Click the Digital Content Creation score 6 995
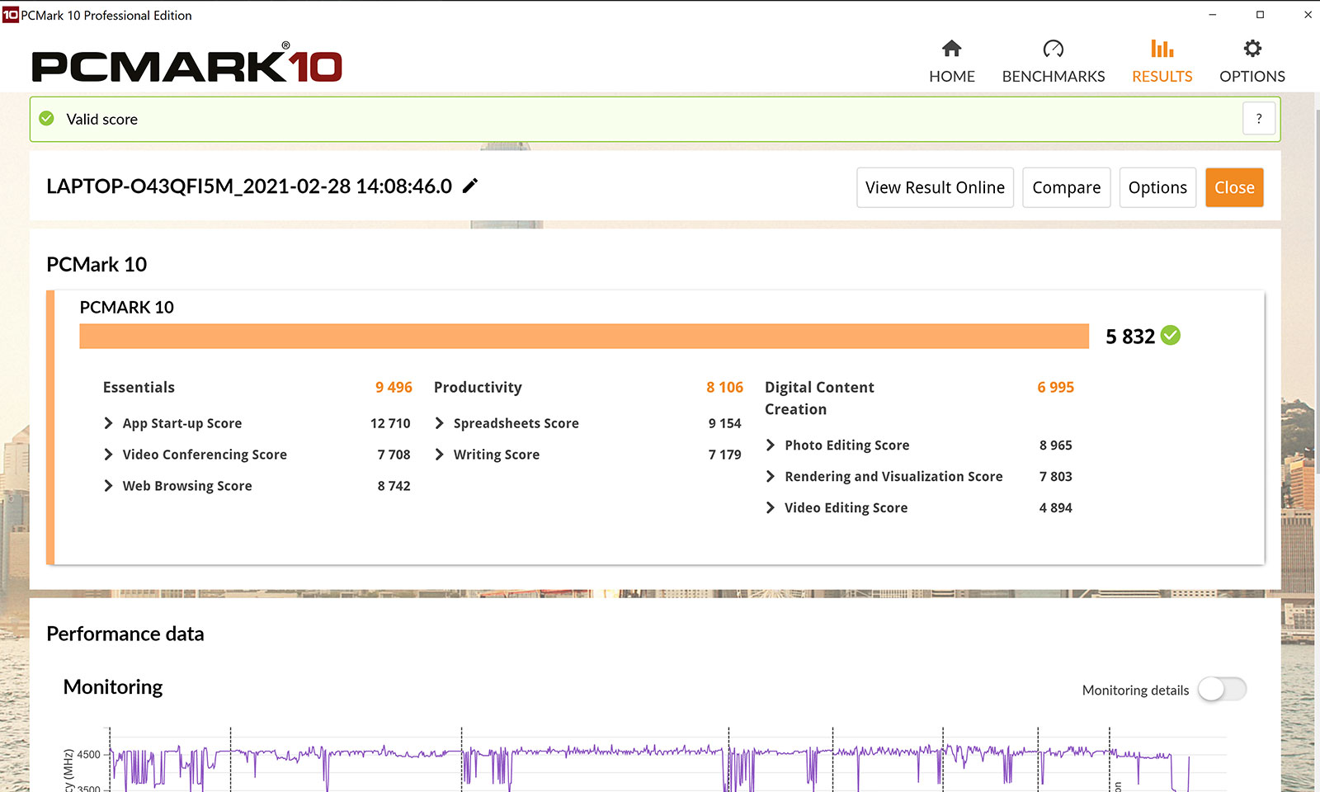 coord(1055,387)
